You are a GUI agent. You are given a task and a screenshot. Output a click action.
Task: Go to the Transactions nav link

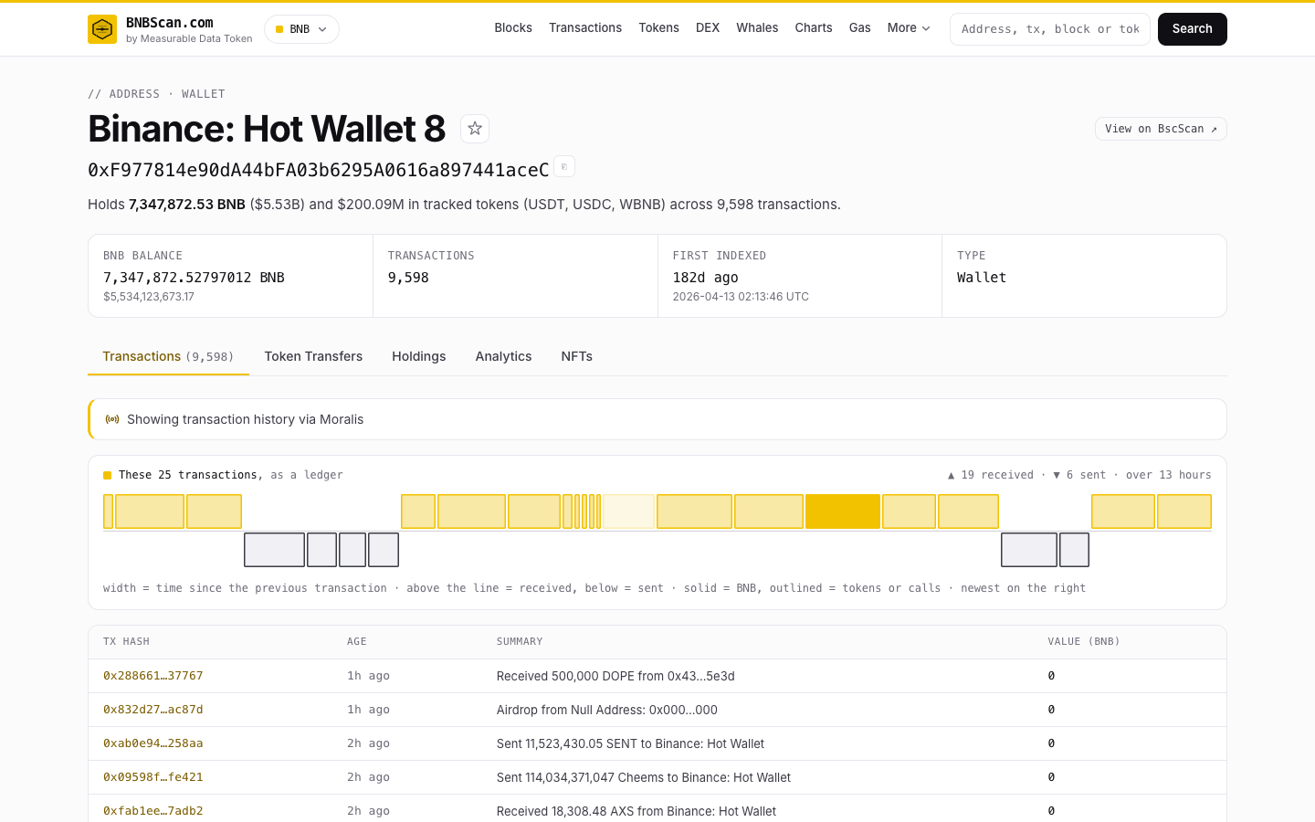(585, 28)
